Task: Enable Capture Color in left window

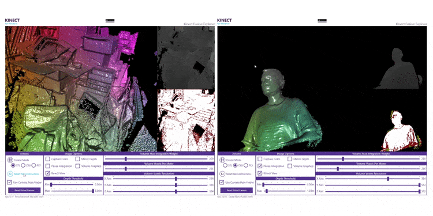Action: tap(48, 159)
